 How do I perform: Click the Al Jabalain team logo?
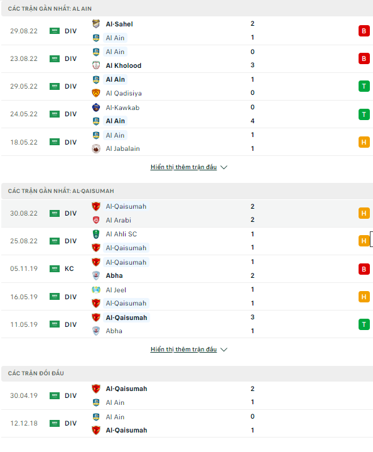pyautogui.click(x=96, y=149)
